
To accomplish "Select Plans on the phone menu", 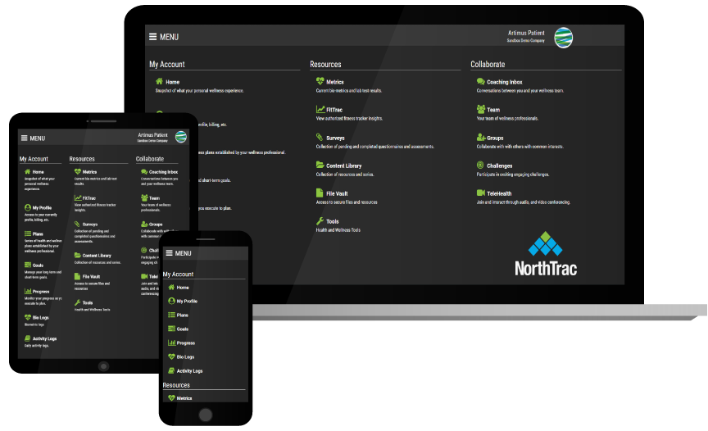I will (183, 315).
